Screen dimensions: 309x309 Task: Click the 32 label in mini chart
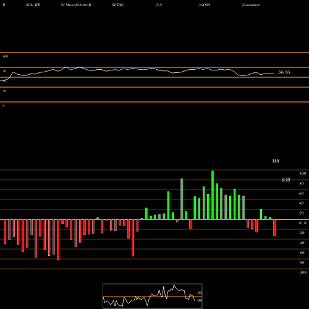pos(200,293)
